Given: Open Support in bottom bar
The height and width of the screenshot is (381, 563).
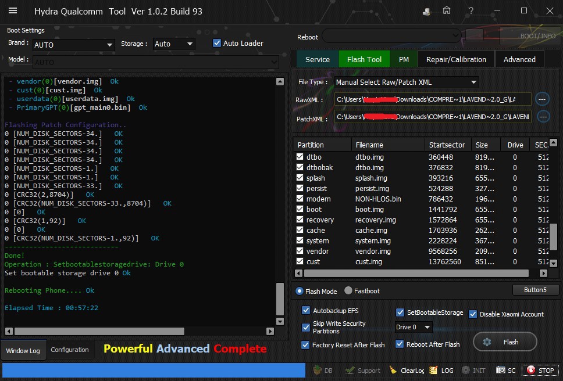Looking at the screenshot, I should tap(363, 370).
